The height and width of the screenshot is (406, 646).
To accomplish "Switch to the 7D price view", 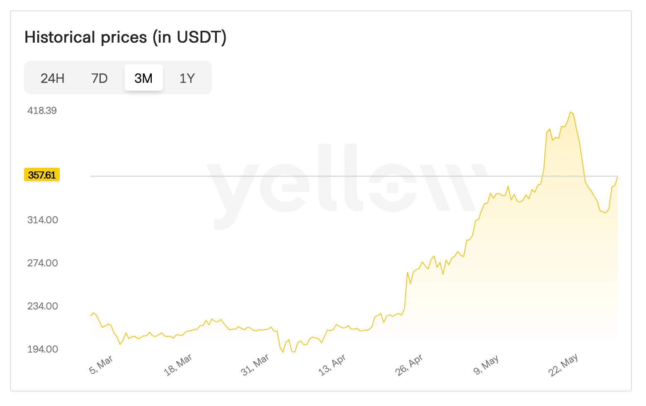I will [99, 77].
